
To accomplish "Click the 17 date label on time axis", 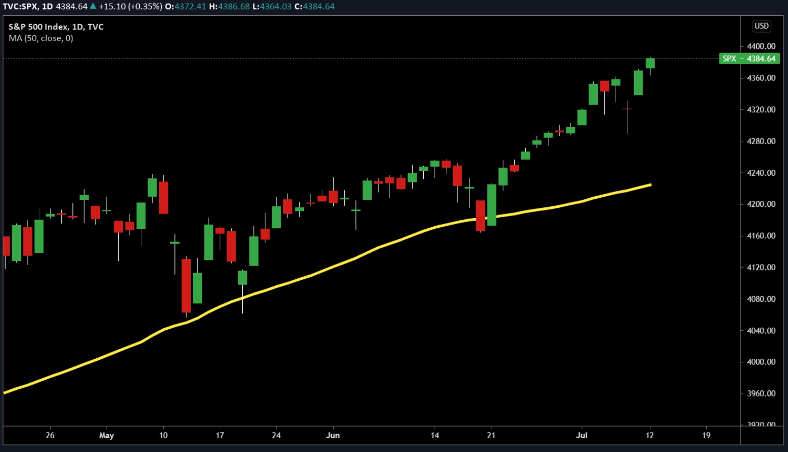I will (x=220, y=435).
